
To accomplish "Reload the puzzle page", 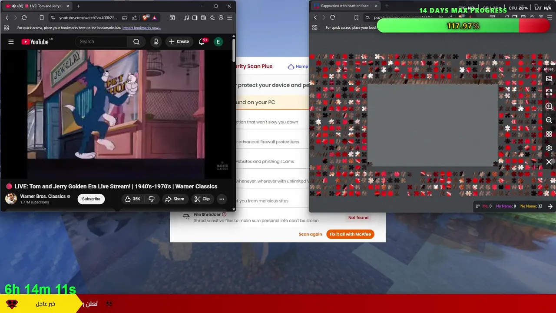I will [333, 17].
